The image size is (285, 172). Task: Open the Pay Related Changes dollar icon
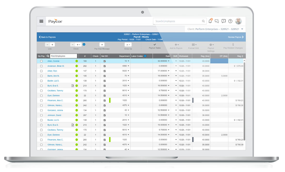coord(233,45)
